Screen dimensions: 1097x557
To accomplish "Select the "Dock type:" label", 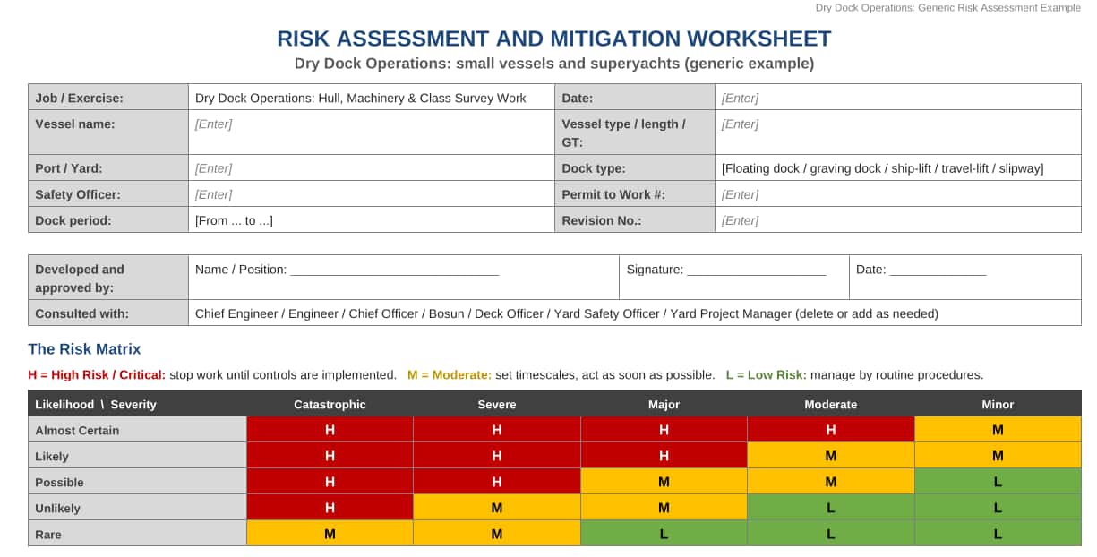I will (x=635, y=167).
